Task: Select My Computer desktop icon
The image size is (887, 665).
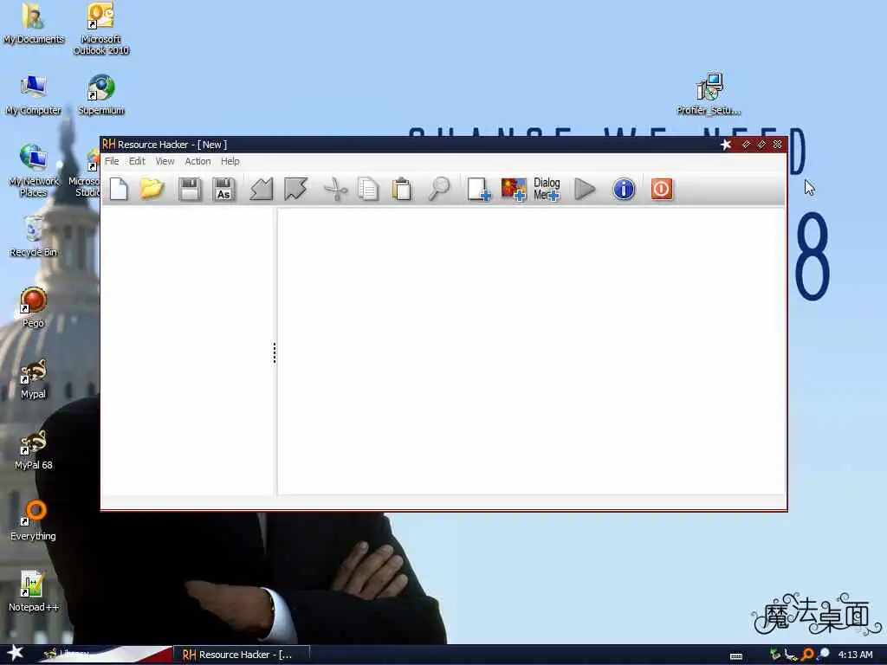Action: tap(34, 95)
